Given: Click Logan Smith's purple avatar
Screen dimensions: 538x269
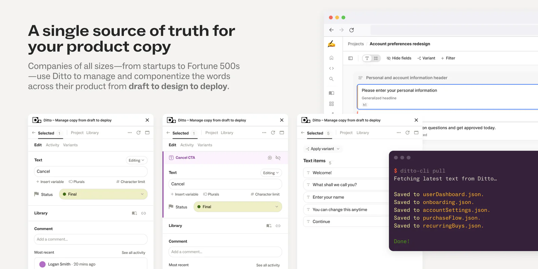Looking at the screenshot, I should tap(42, 264).
